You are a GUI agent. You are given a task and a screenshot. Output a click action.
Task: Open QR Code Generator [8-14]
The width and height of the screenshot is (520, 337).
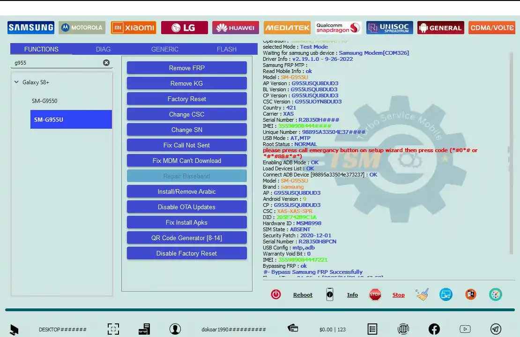pos(187,238)
